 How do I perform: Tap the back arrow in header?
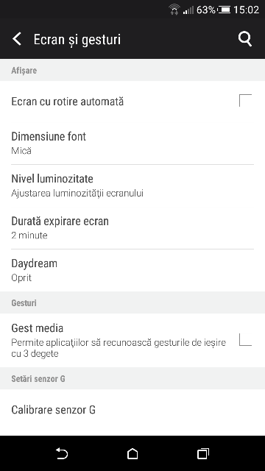click(x=17, y=39)
